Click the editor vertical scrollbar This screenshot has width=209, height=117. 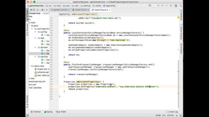(x=178, y=84)
